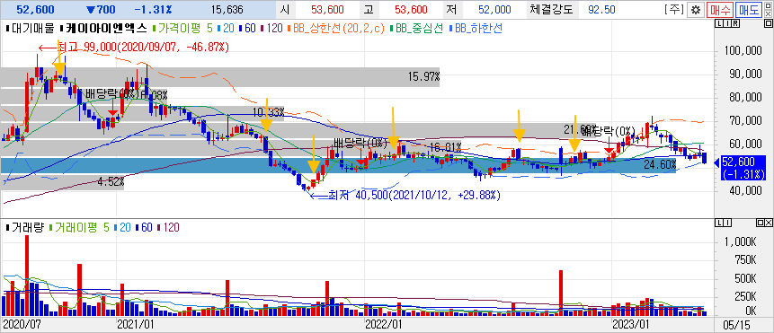Click the 100,000 price axis label

coord(743,50)
